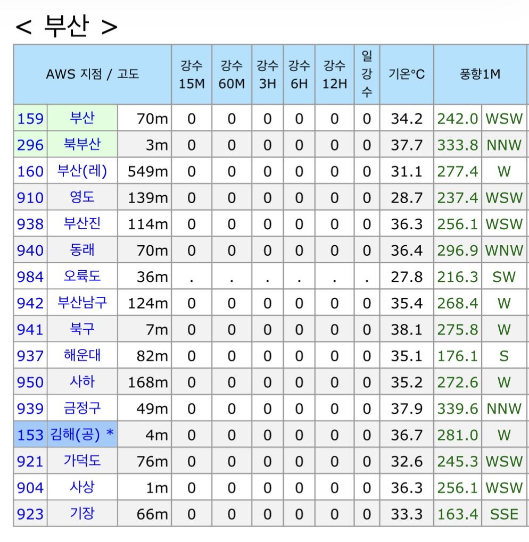The image size is (529, 542).
Task: Click the 강수 6H column header
Action: click(299, 74)
